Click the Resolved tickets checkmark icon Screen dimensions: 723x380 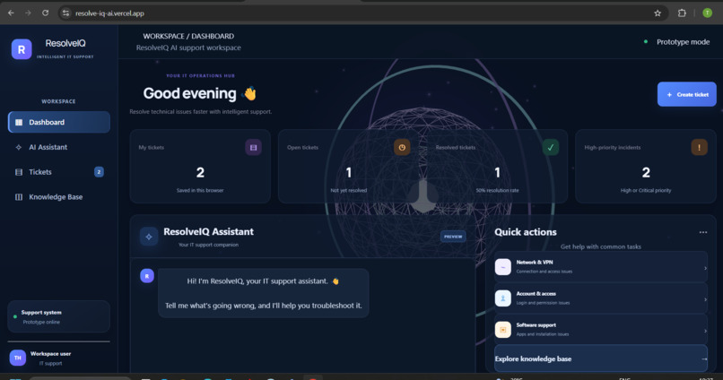[550, 147]
